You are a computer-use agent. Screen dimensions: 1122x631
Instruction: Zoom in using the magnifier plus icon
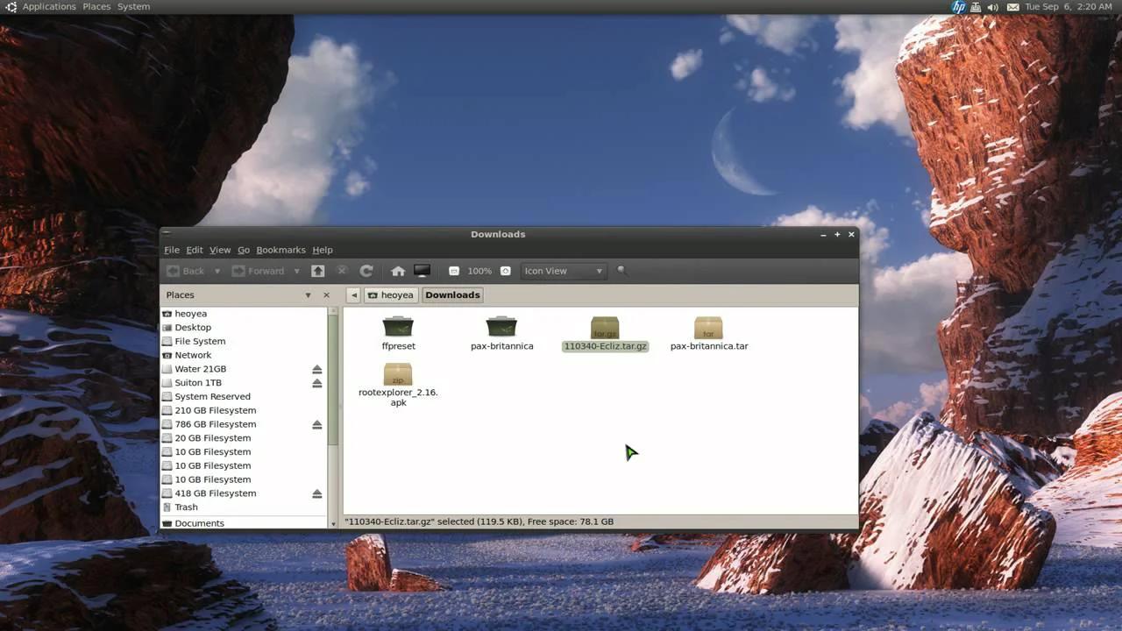(505, 271)
